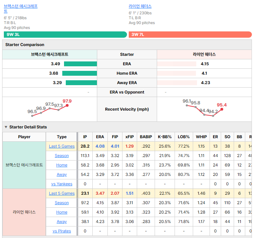Viewport: 254px width, 238px height.
Task: Open Home split for 브랙스턴 애시크래프트
Action: 62,165
